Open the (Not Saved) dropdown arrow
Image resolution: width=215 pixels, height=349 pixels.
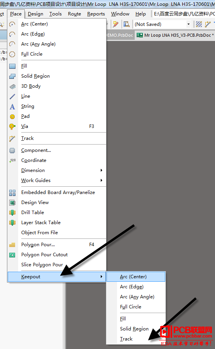[188, 24]
